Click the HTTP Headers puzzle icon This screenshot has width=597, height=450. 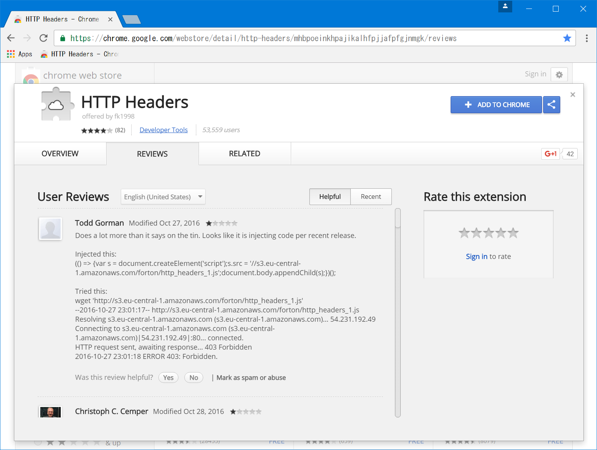pyautogui.click(x=57, y=104)
